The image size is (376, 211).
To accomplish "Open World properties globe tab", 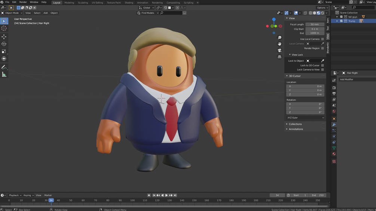I will [x=334, y=111].
